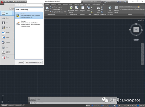Screen dimensions: 145x107
Task: Click the Import ribbon icon
Action: [x=82, y=9]
